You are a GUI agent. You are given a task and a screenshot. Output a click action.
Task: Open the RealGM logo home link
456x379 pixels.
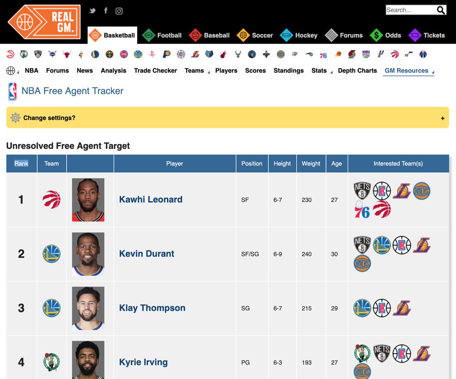pyautogui.click(x=44, y=22)
